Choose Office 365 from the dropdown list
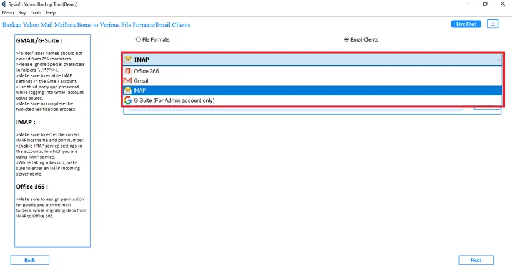This screenshot has width=512, height=272. tap(312, 71)
